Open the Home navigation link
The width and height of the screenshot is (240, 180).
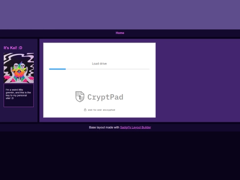point(120,33)
